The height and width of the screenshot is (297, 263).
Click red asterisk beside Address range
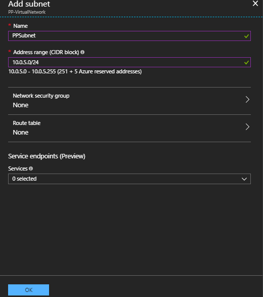pyautogui.click(x=10, y=52)
